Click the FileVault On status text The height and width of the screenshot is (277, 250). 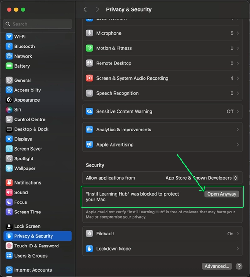pos(230,234)
